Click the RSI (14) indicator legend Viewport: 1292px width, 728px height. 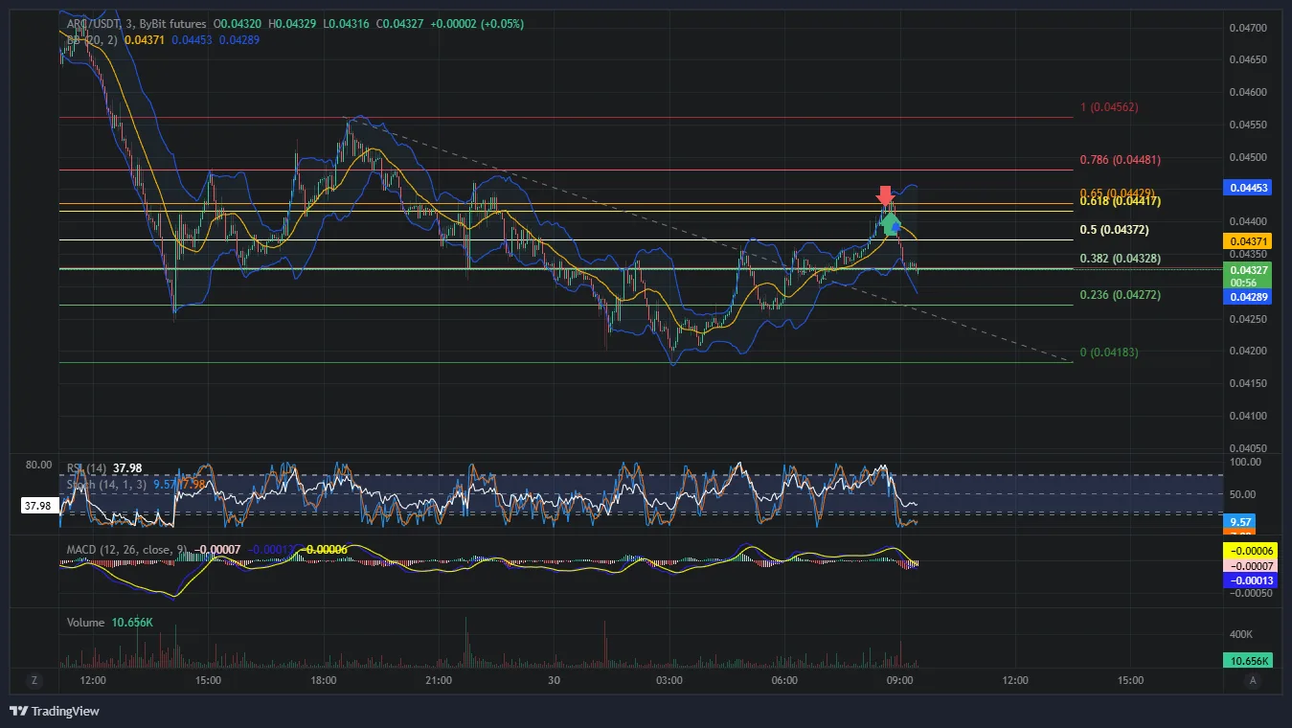(x=86, y=468)
